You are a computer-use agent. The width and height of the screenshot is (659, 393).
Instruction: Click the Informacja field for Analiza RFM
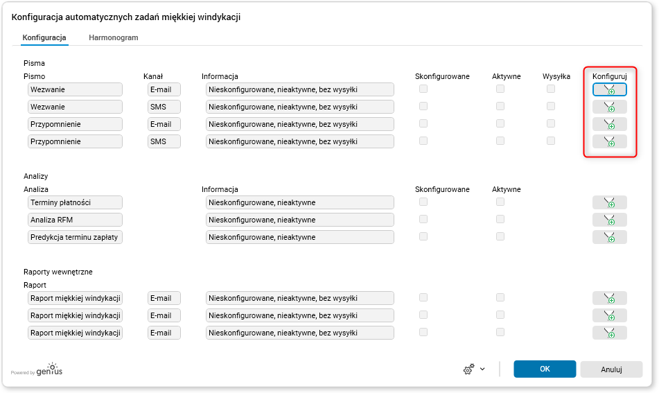(300, 220)
